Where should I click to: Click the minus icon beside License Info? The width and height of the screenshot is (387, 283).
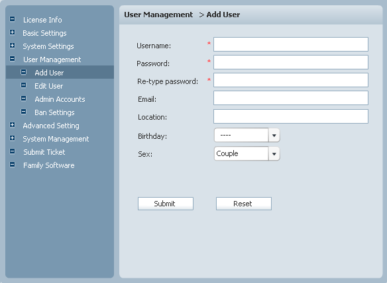tap(12, 19)
